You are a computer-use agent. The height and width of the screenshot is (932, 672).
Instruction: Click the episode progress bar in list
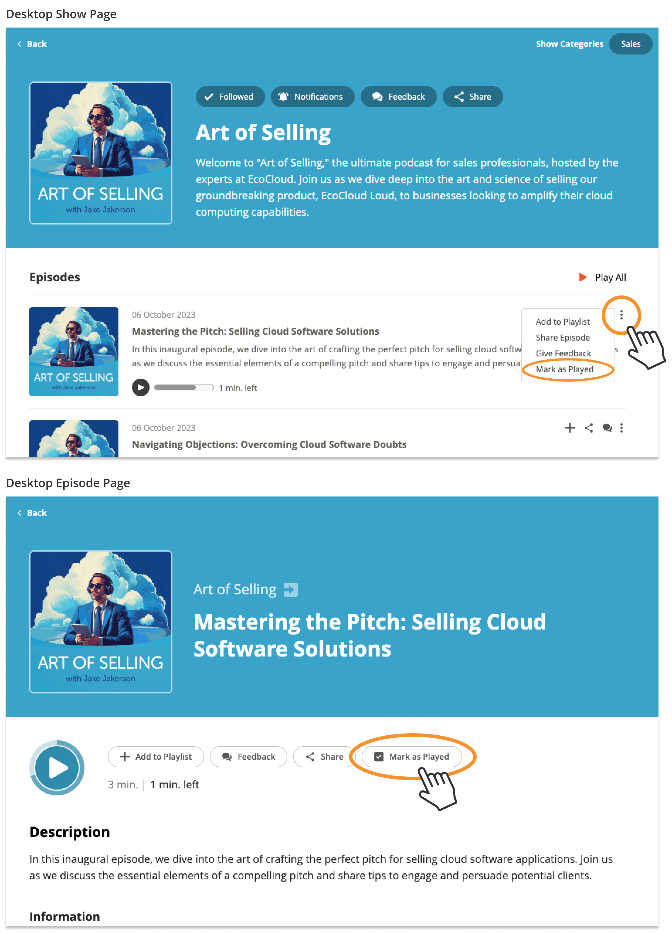point(184,387)
